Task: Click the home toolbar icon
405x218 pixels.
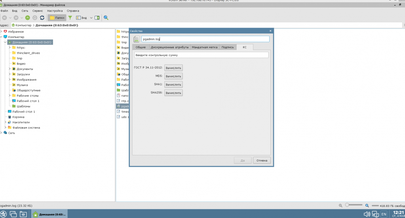Action: pyautogui.click(x=35, y=18)
